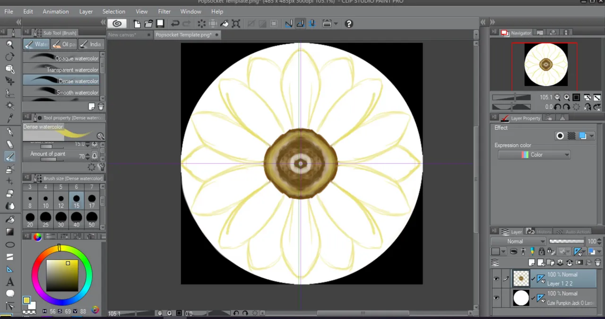Screen dimensions: 605x319
Task: Select brush size 10 preset
Action: pos(45,201)
